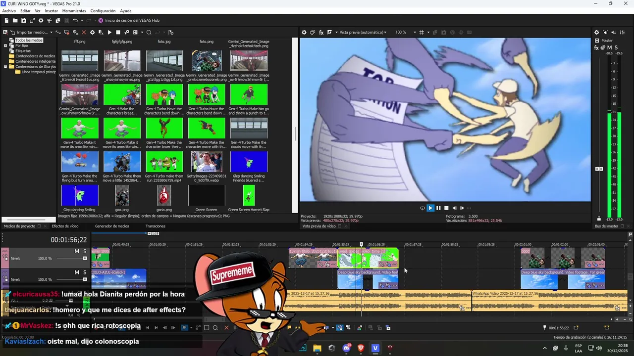This screenshot has width=634, height=356.
Task: Select the goria.png thumbnail
Action: pos(164,195)
